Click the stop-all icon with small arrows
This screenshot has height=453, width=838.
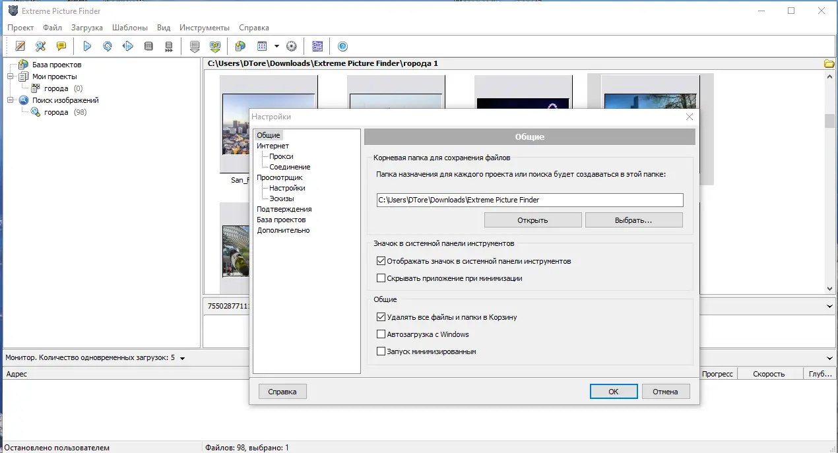(169, 46)
